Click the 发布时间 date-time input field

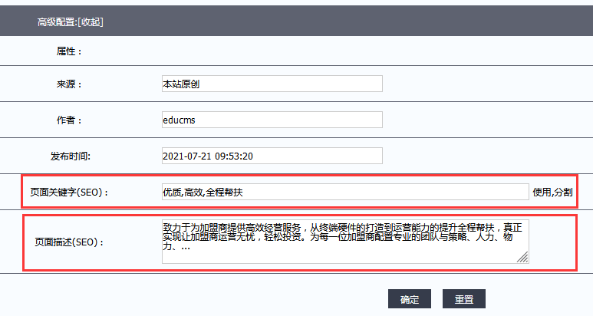272,156
